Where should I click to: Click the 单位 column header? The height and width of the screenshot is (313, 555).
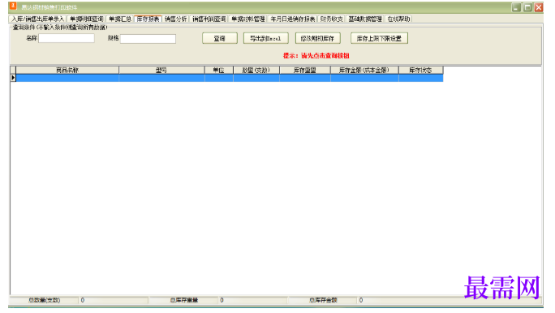pyautogui.click(x=219, y=70)
